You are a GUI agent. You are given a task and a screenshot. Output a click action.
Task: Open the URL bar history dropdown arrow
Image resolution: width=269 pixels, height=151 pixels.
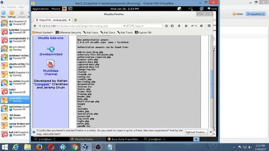point(124,26)
